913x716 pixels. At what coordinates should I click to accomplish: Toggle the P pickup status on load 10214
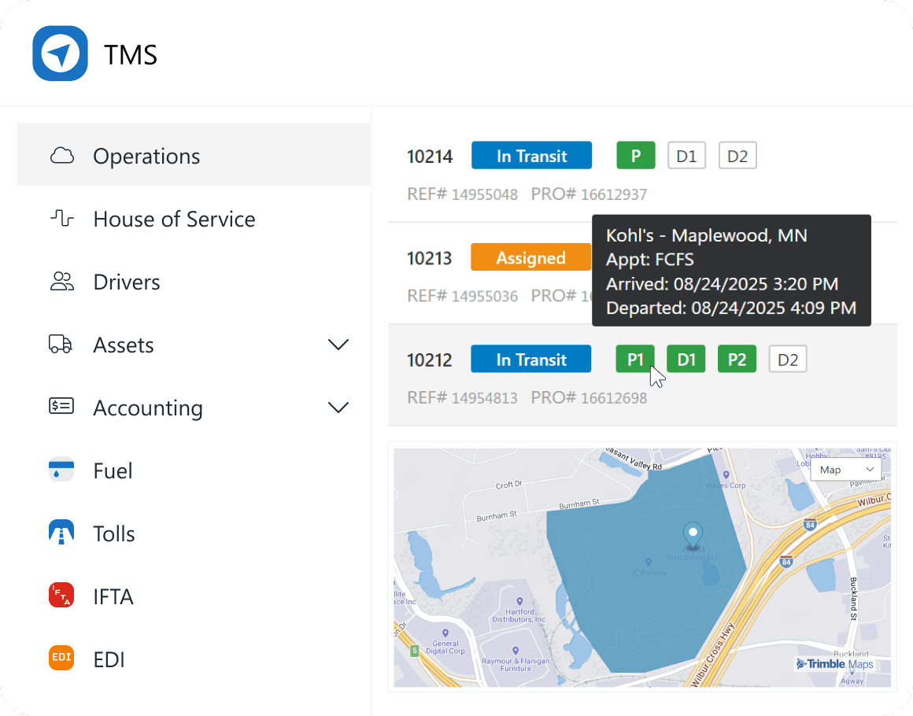coord(635,155)
